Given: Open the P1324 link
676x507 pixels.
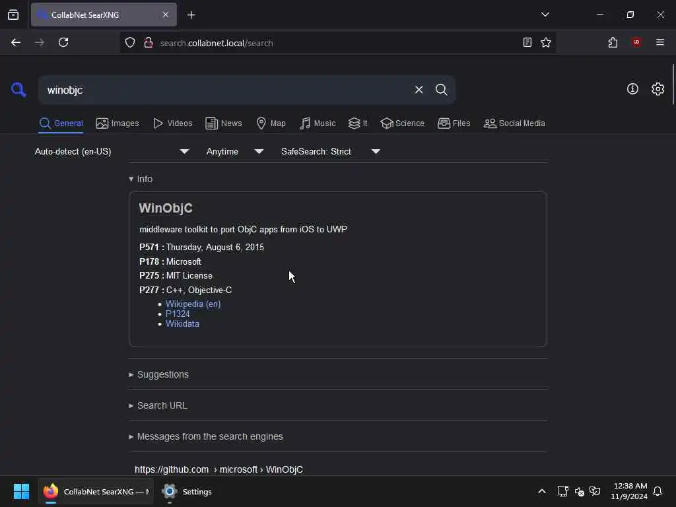Looking at the screenshot, I should coord(178,314).
